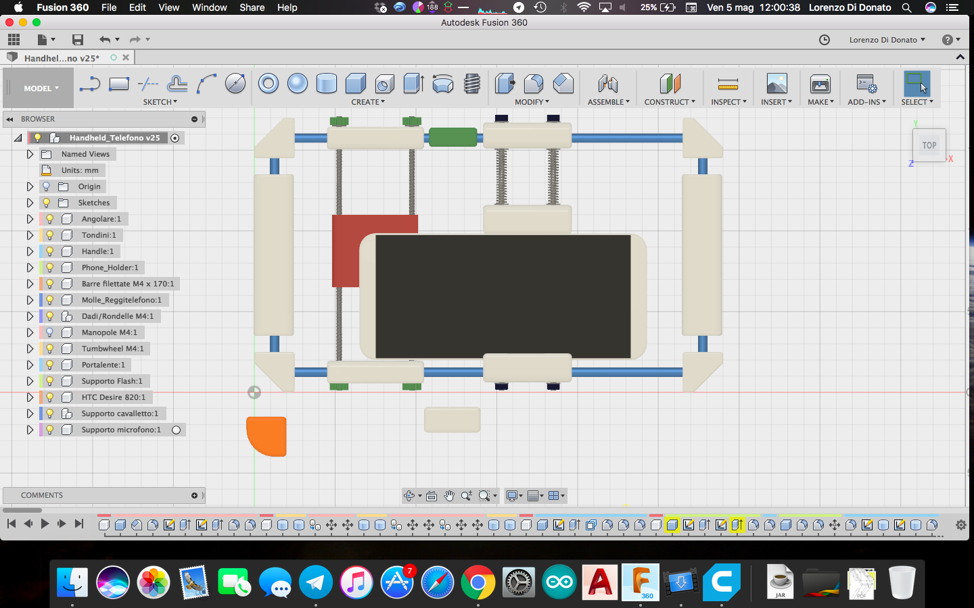This screenshot has width=974, height=608.
Task: Open the data panel grid icon
Action: coord(14,40)
